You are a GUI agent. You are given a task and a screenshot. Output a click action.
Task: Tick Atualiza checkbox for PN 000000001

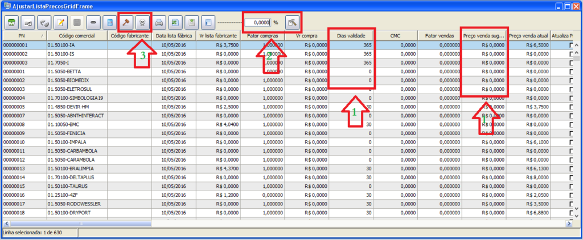click(x=573, y=45)
